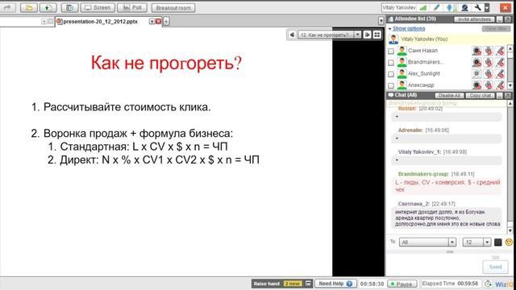Open the dropdown on the first blank tab

[x=44, y=22]
